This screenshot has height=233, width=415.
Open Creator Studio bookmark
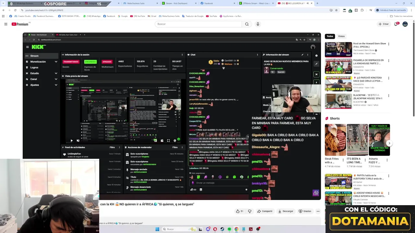click(x=23, y=16)
